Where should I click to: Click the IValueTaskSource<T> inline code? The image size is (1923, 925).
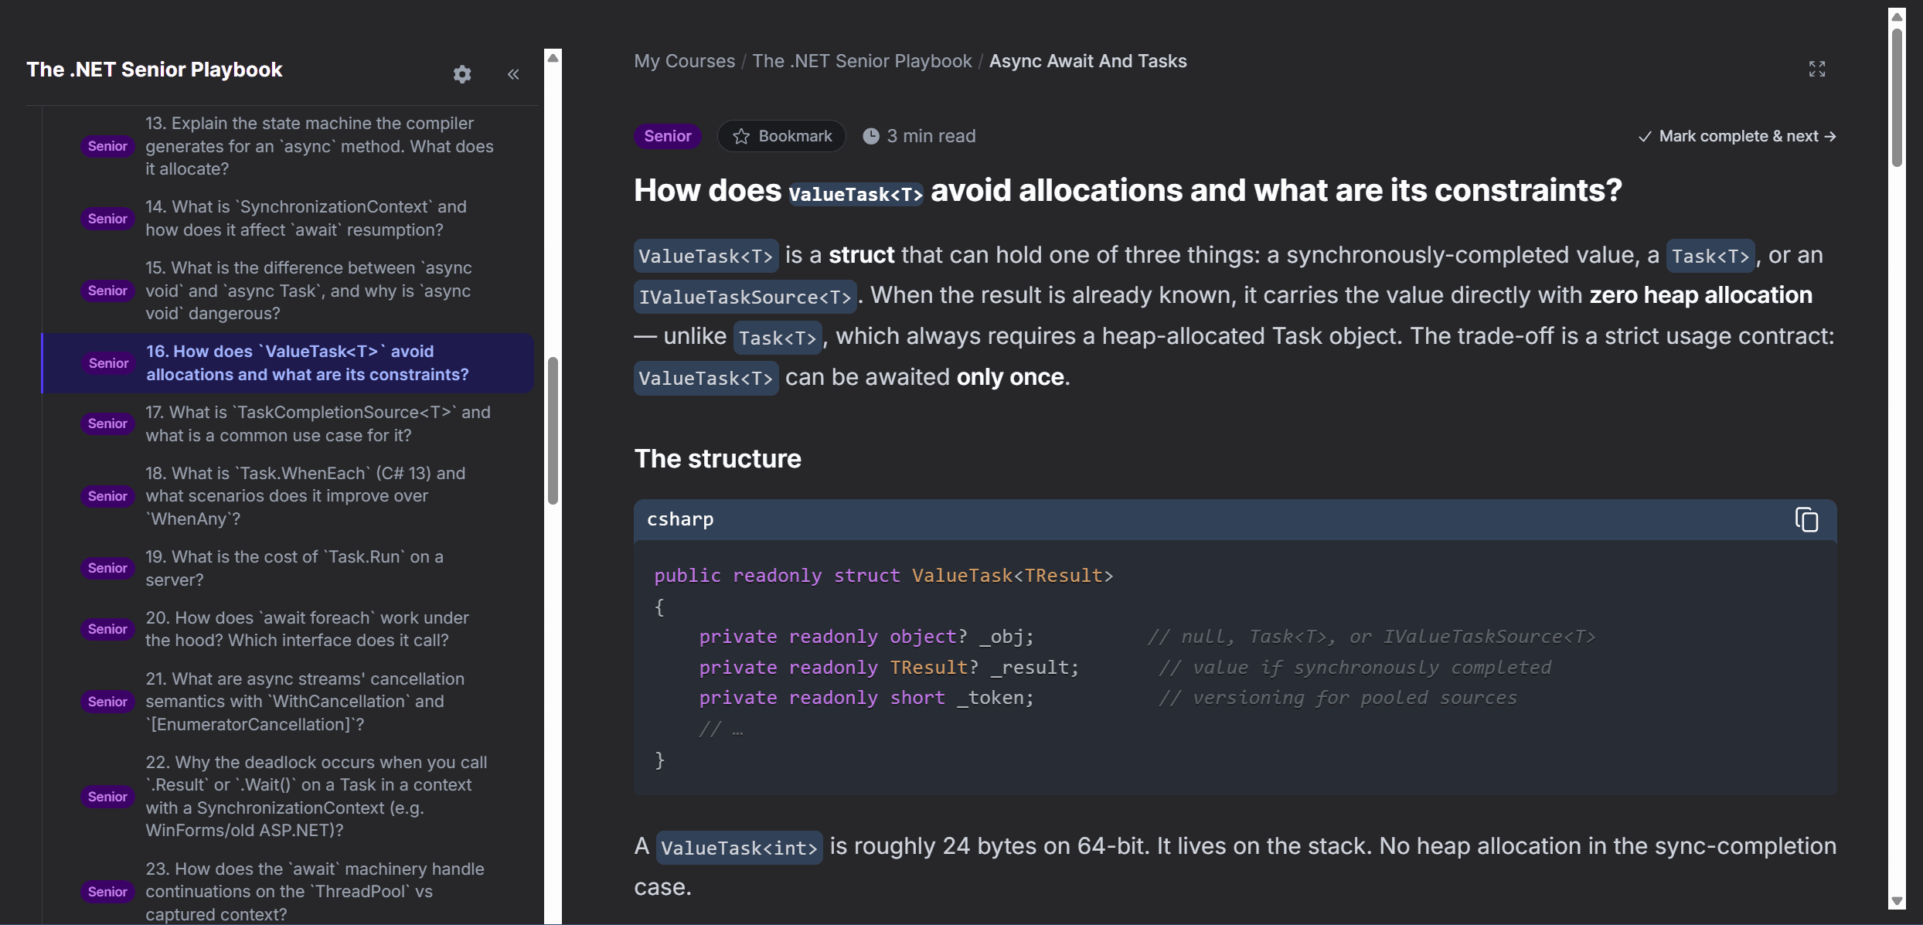[x=745, y=297]
